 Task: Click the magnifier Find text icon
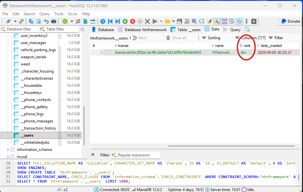[x=194, y=21]
